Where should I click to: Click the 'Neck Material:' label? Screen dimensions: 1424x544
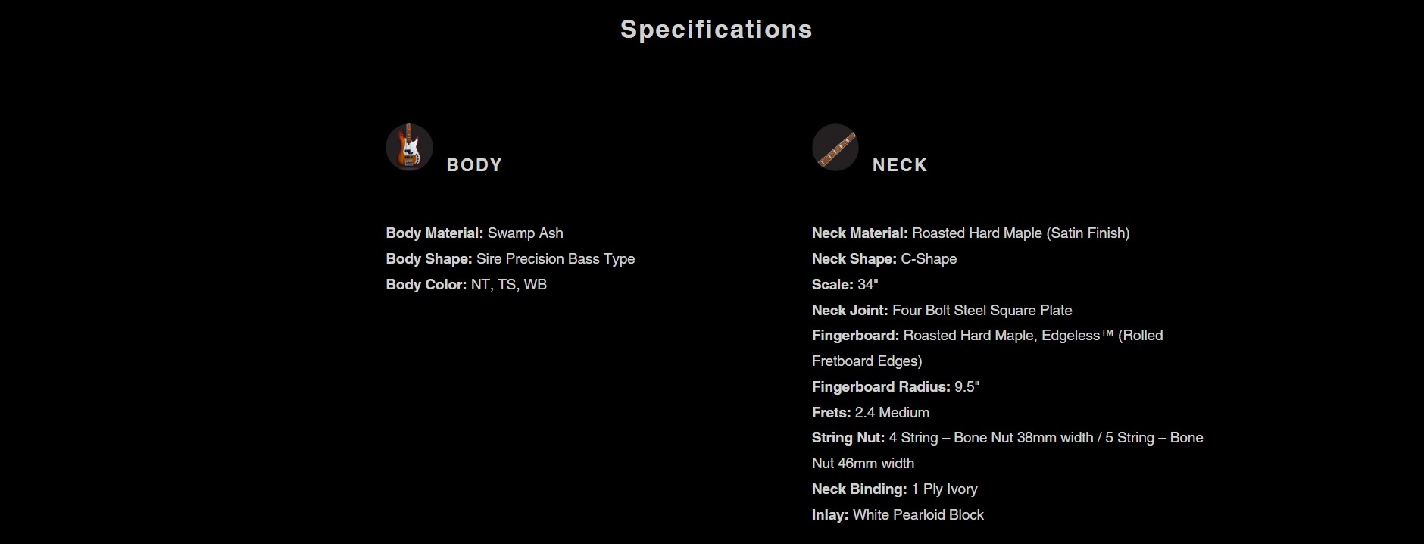tap(860, 233)
